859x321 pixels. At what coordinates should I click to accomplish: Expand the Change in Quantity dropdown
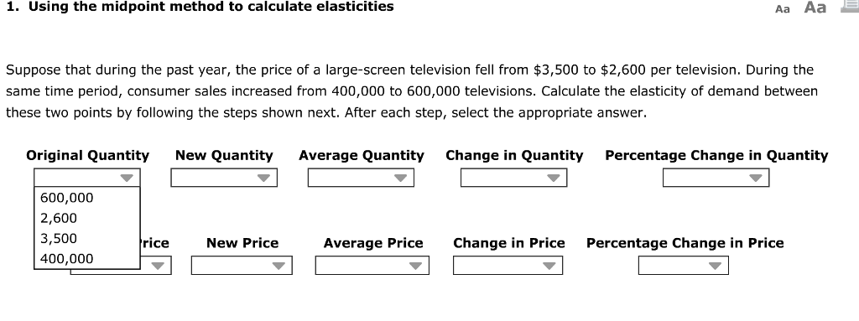pos(513,178)
